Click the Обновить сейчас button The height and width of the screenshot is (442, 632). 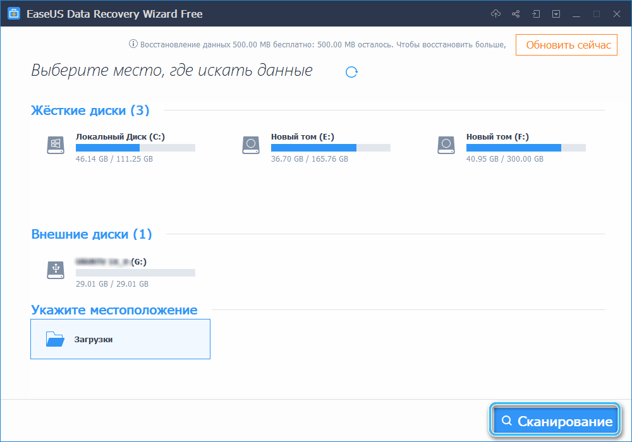coord(566,44)
